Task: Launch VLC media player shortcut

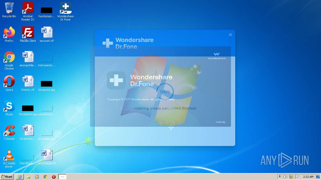Action: click(9, 158)
